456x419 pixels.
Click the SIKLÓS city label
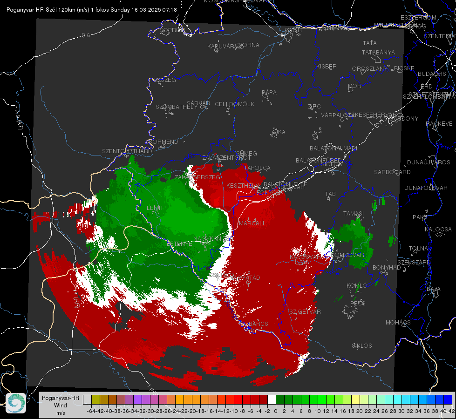click(x=362, y=346)
